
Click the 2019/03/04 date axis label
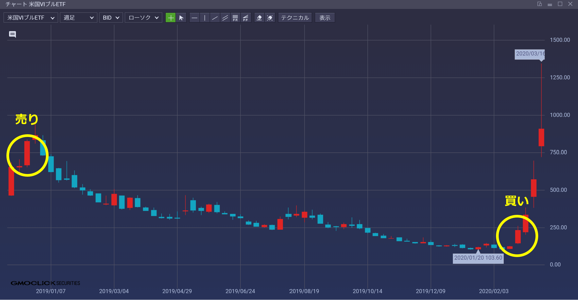click(x=114, y=291)
